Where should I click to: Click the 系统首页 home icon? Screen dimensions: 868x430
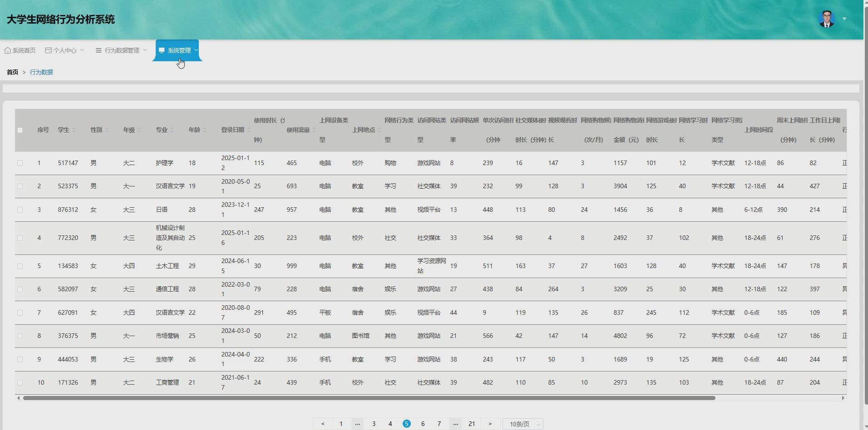(8, 50)
